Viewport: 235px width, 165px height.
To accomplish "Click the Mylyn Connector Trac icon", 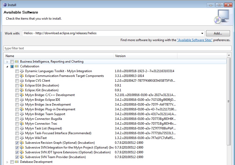I will (22, 124).
